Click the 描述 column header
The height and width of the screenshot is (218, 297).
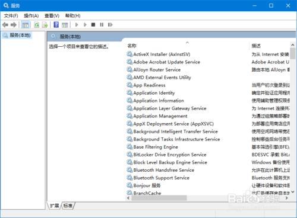[x=256, y=46]
